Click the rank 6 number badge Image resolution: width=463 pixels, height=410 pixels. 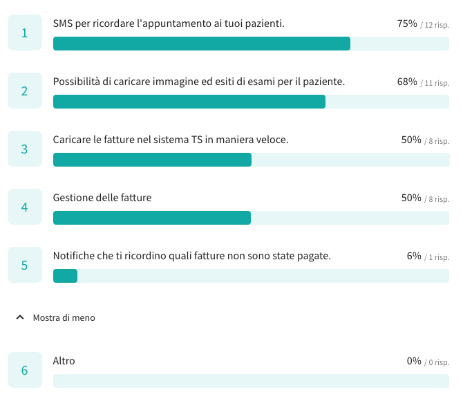pos(25,370)
